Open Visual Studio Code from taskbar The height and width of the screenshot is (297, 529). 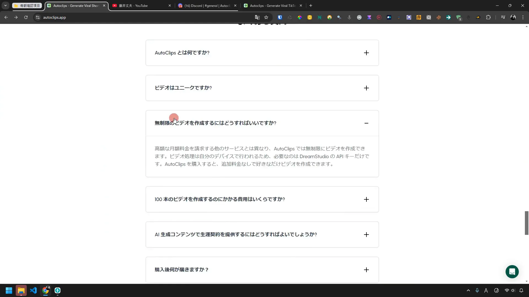pyautogui.click(x=33, y=290)
